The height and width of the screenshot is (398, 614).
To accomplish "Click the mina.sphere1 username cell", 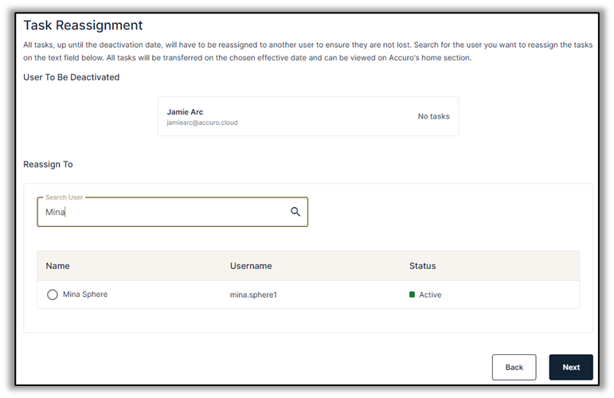I will click(253, 295).
